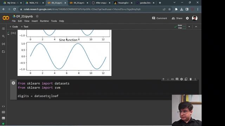Open the Colab logo home link
The width and height of the screenshot is (225, 126).
coord(6,18)
